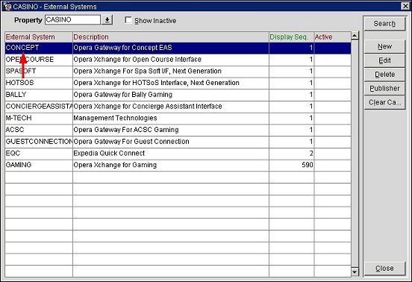Click 'Opera Xchange for Open Course Interface'
Image resolution: width=412 pixels, height=282 pixels.
[137, 60]
